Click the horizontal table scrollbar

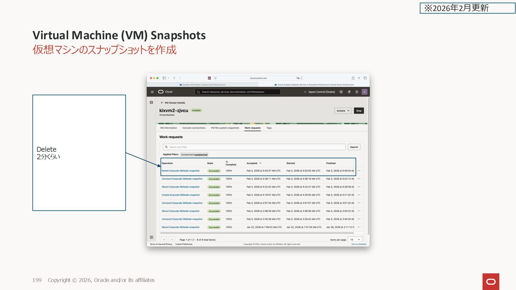257,233
